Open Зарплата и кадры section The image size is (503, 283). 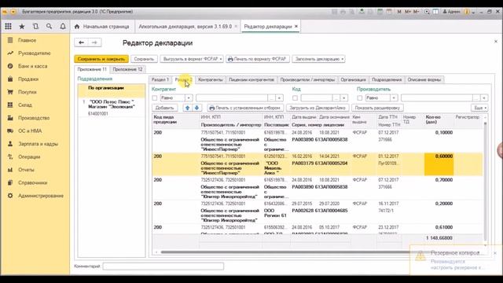[x=38, y=144]
